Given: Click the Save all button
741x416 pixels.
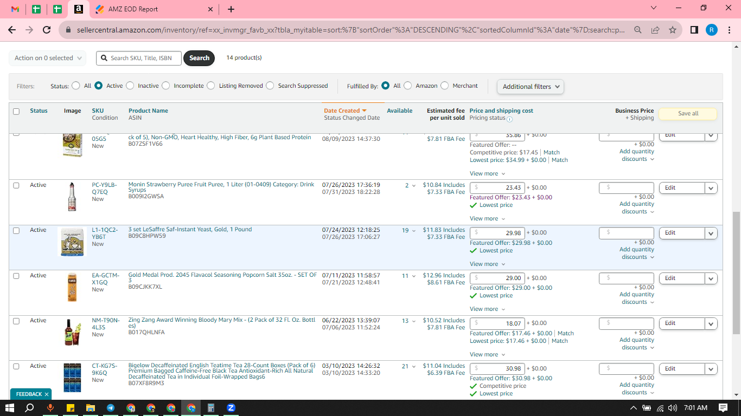Looking at the screenshot, I should tap(688, 114).
